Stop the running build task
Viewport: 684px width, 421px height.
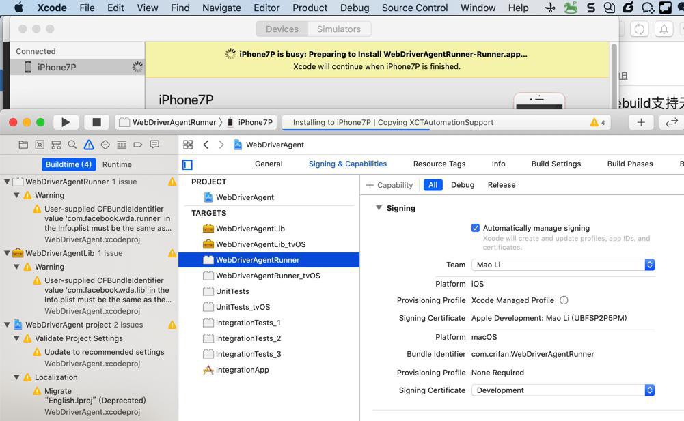(x=97, y=122)
